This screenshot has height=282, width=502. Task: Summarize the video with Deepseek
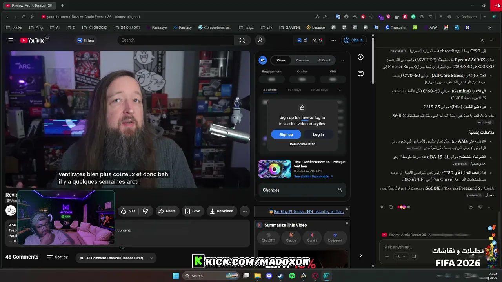(335, 237)
